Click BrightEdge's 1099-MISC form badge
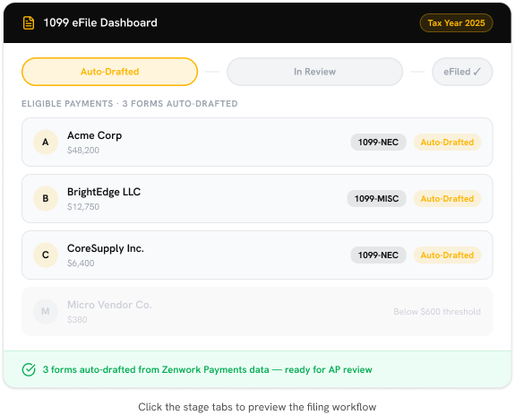Viewport: 515px width, 415px height. pyautogui.click(x=376, y=199)
